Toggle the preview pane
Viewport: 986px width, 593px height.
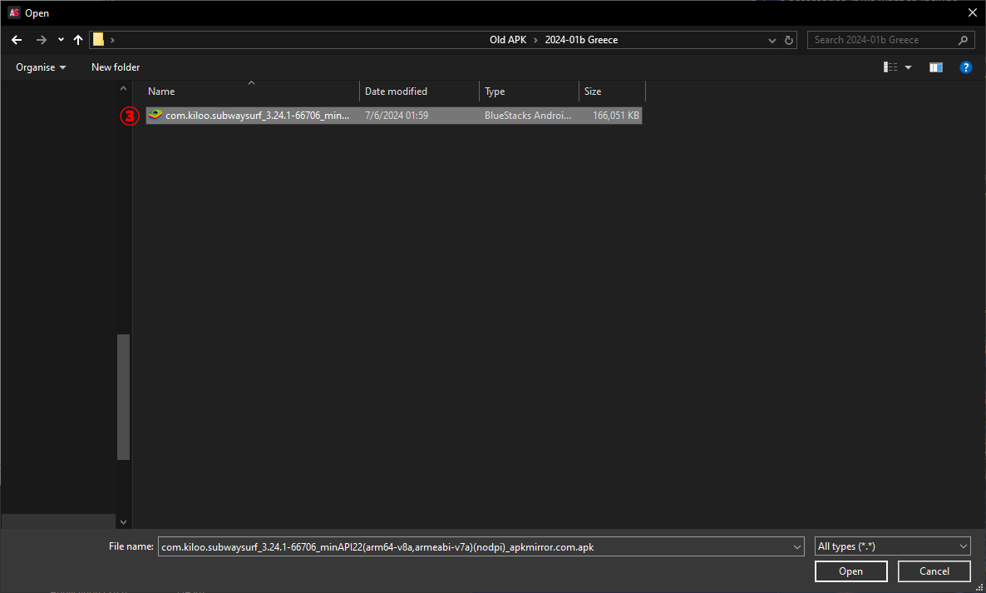point(935,67)
